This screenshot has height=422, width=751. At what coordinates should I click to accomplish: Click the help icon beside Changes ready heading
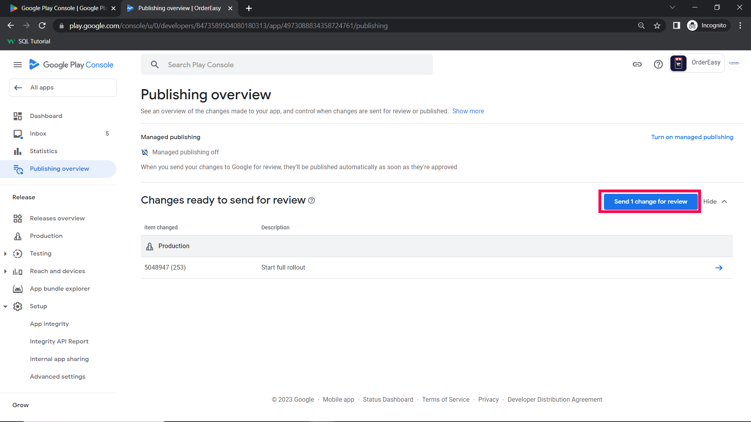311,200
